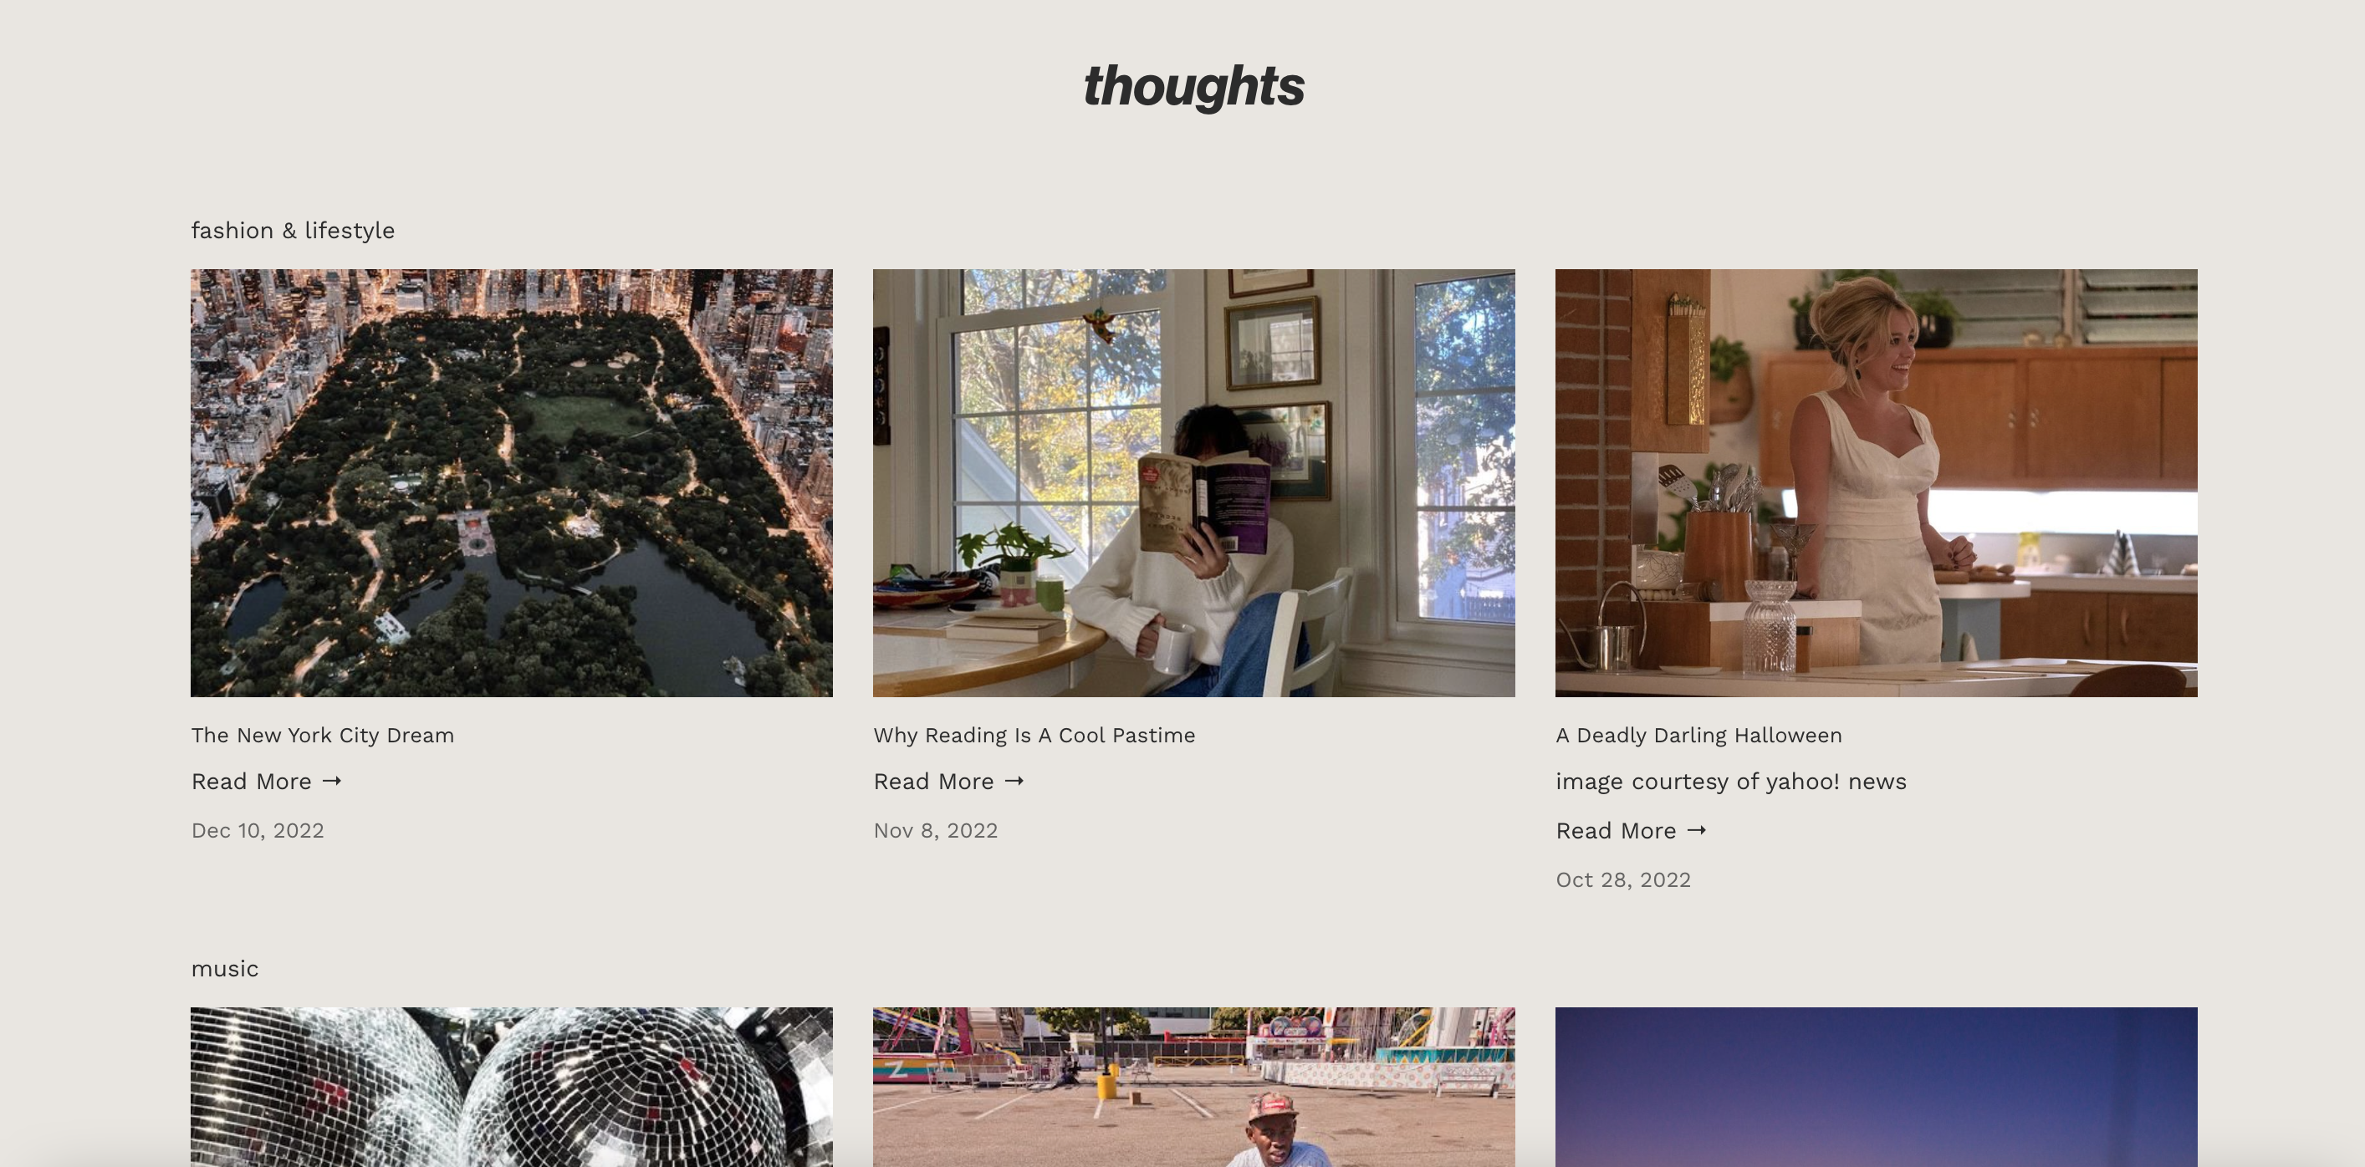Open A Deadly Darling Halloween title

1698,736
